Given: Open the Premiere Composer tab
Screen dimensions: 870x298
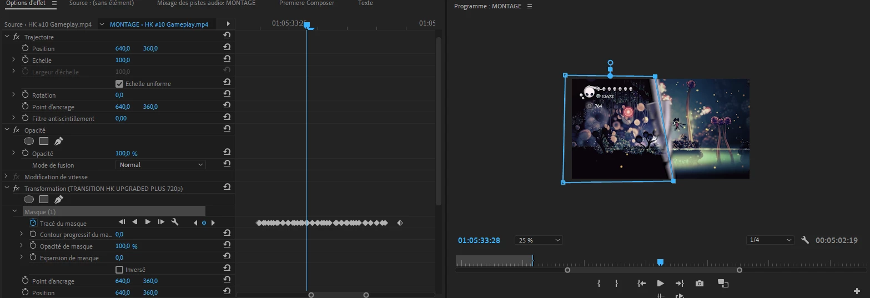Looking at the screenshot, I should coord(306,3).
